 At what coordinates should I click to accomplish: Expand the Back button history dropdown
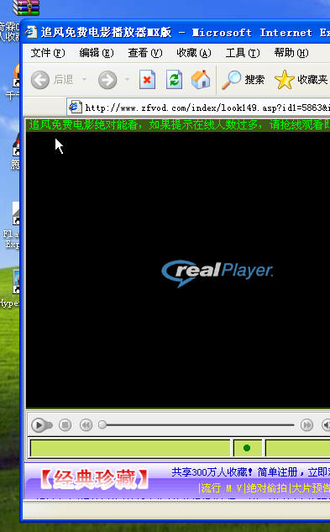(84, 79)
